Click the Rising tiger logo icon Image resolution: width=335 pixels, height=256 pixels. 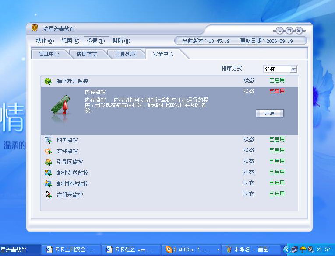pyautogui.click(x=35, y=28)
